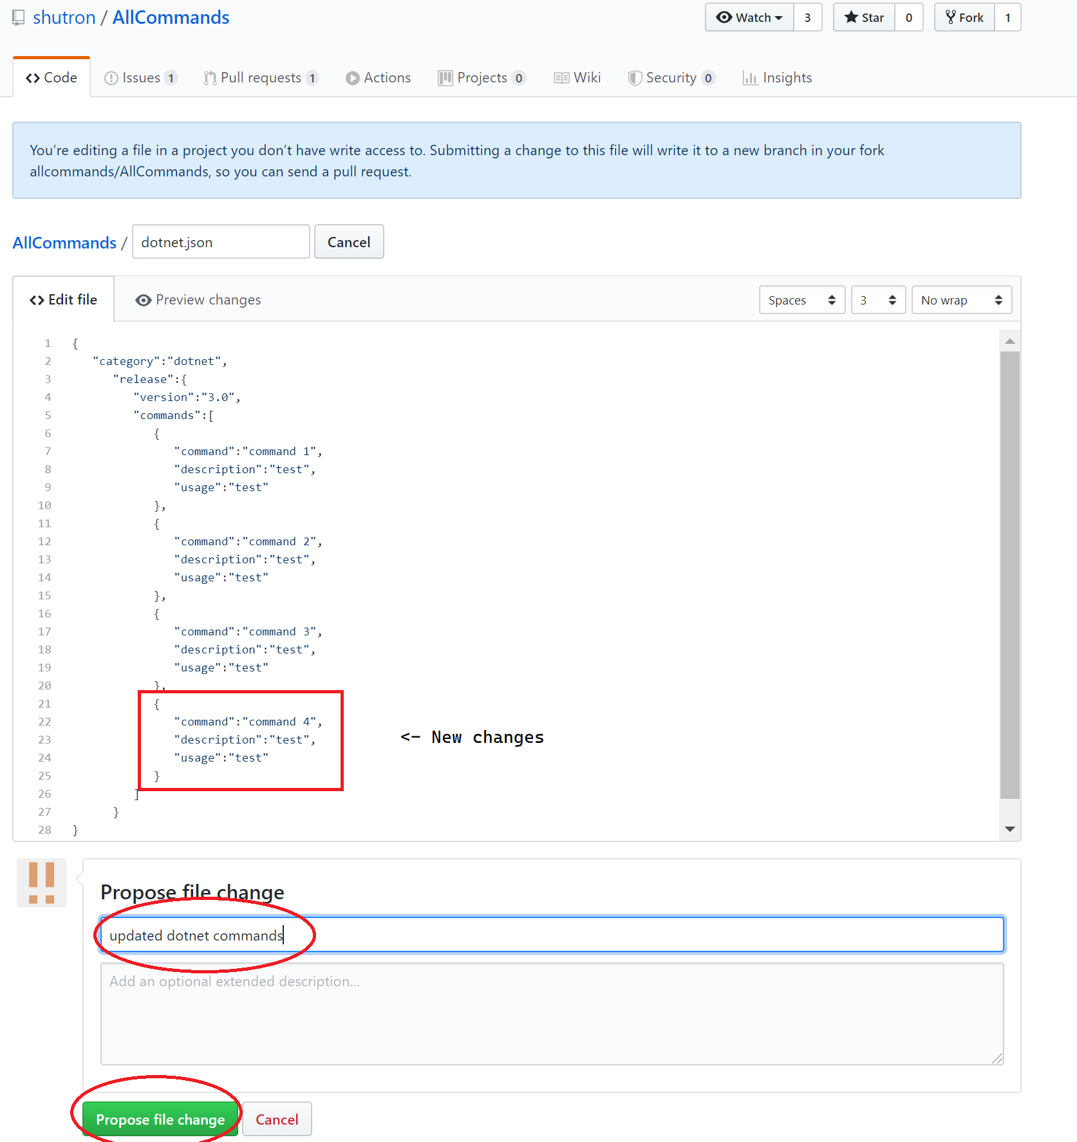1077x1142 pixels.
Task: Click the resize grip of the description box
Action: tap(997, 1058)
